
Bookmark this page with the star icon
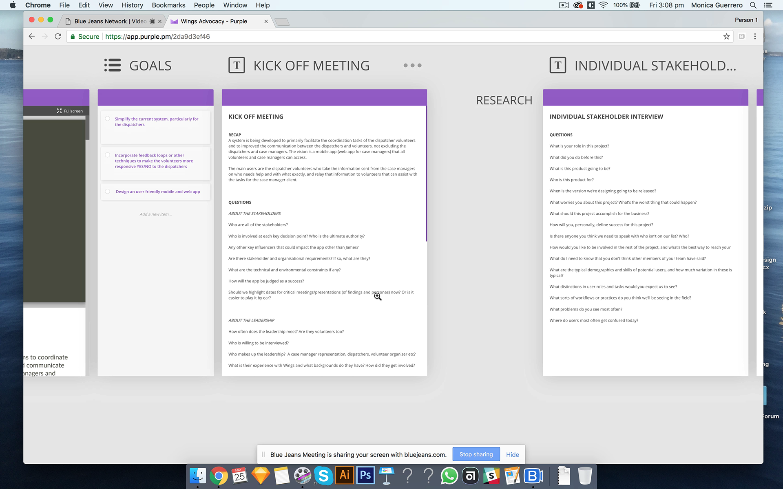click(726, 36)
